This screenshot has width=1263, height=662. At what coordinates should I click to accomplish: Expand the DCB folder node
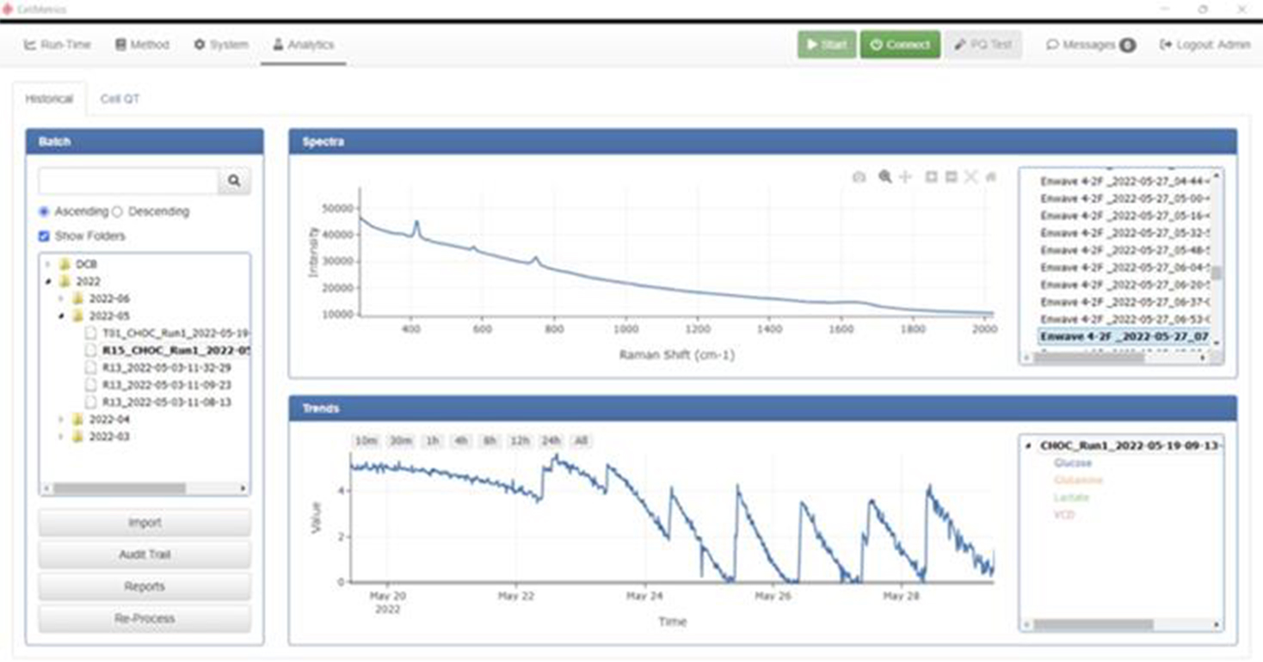coord(47,264)
